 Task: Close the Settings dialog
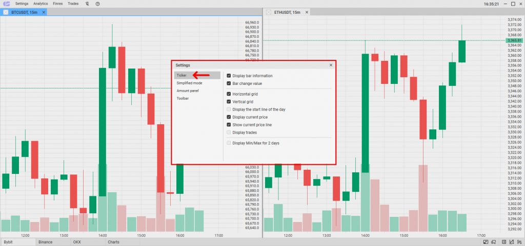331,65
